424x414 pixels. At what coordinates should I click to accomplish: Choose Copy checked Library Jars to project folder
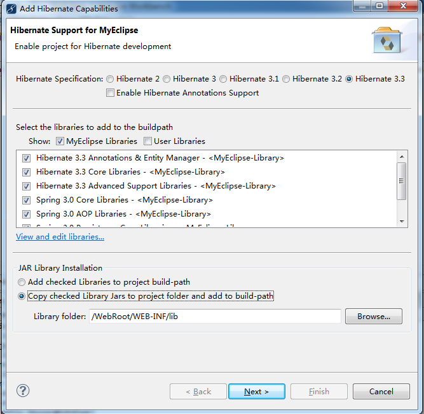(22, 296)
